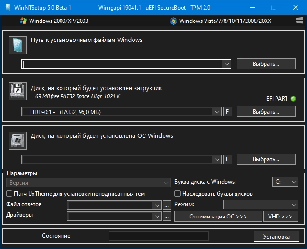307x249 pixels.
Task: Click the uEFI SecureBoot text in the title bar
Action: [165, 8]
